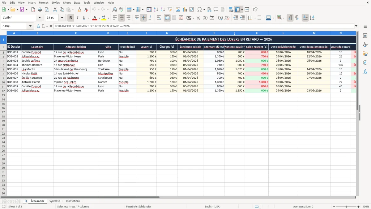Click Increase Indent icon
This screenshot has height=209, width=371.
236,18
